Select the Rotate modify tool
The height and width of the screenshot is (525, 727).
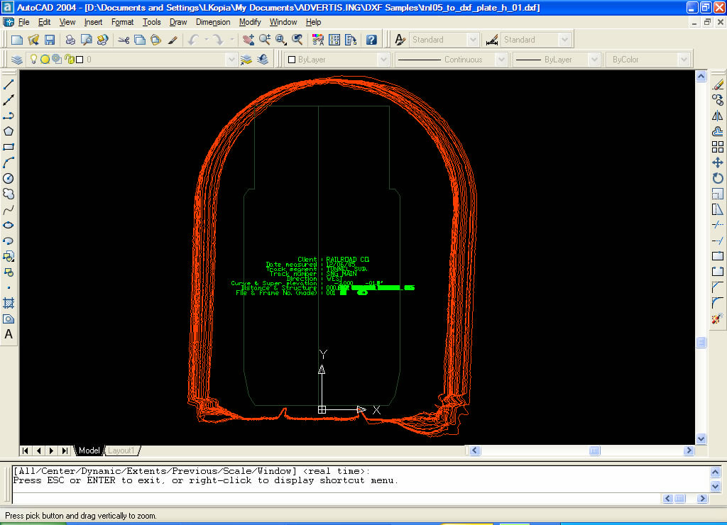(x=718, y=178)
